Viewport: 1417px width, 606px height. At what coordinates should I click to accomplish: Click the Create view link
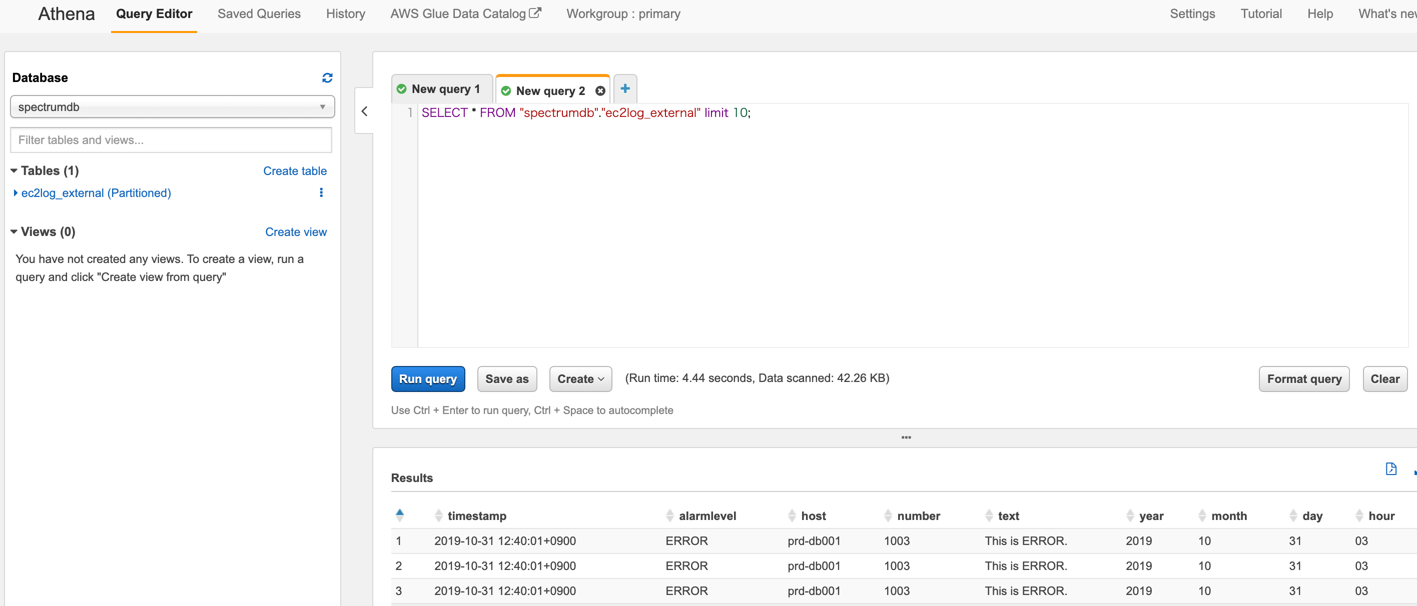[296, 232]
